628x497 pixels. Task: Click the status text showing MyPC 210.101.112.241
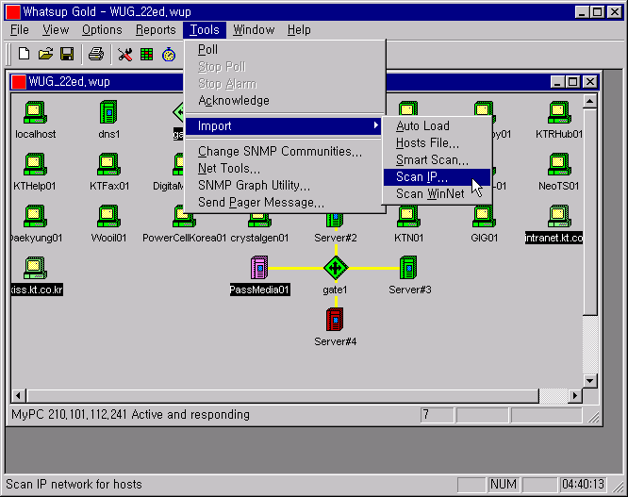(x=130, y=415)
